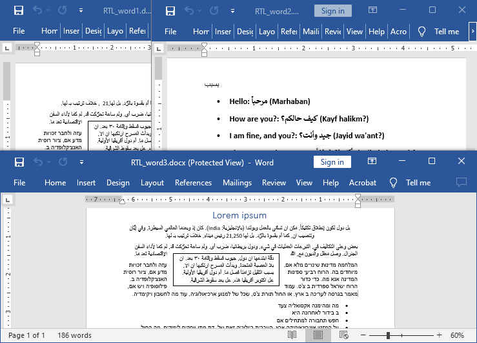Viewport: 477px width, 343px height.
Task: Expand hidden ribbon tabs arrow in RTL_word2
Action: [x=472, y=31]
